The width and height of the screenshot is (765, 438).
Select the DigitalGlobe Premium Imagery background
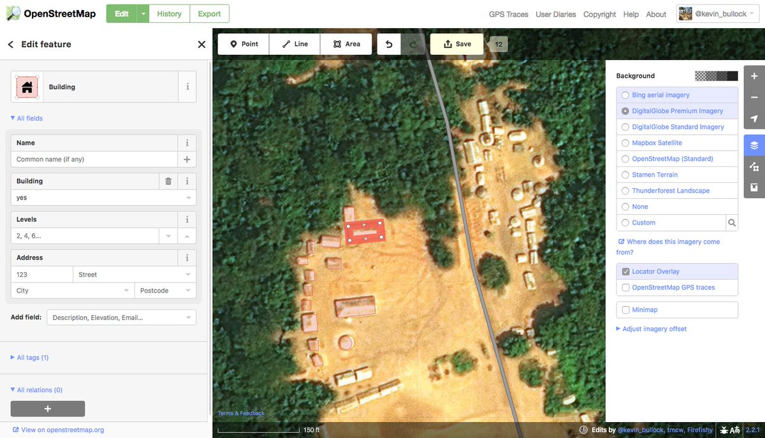[x=677, y=111]
